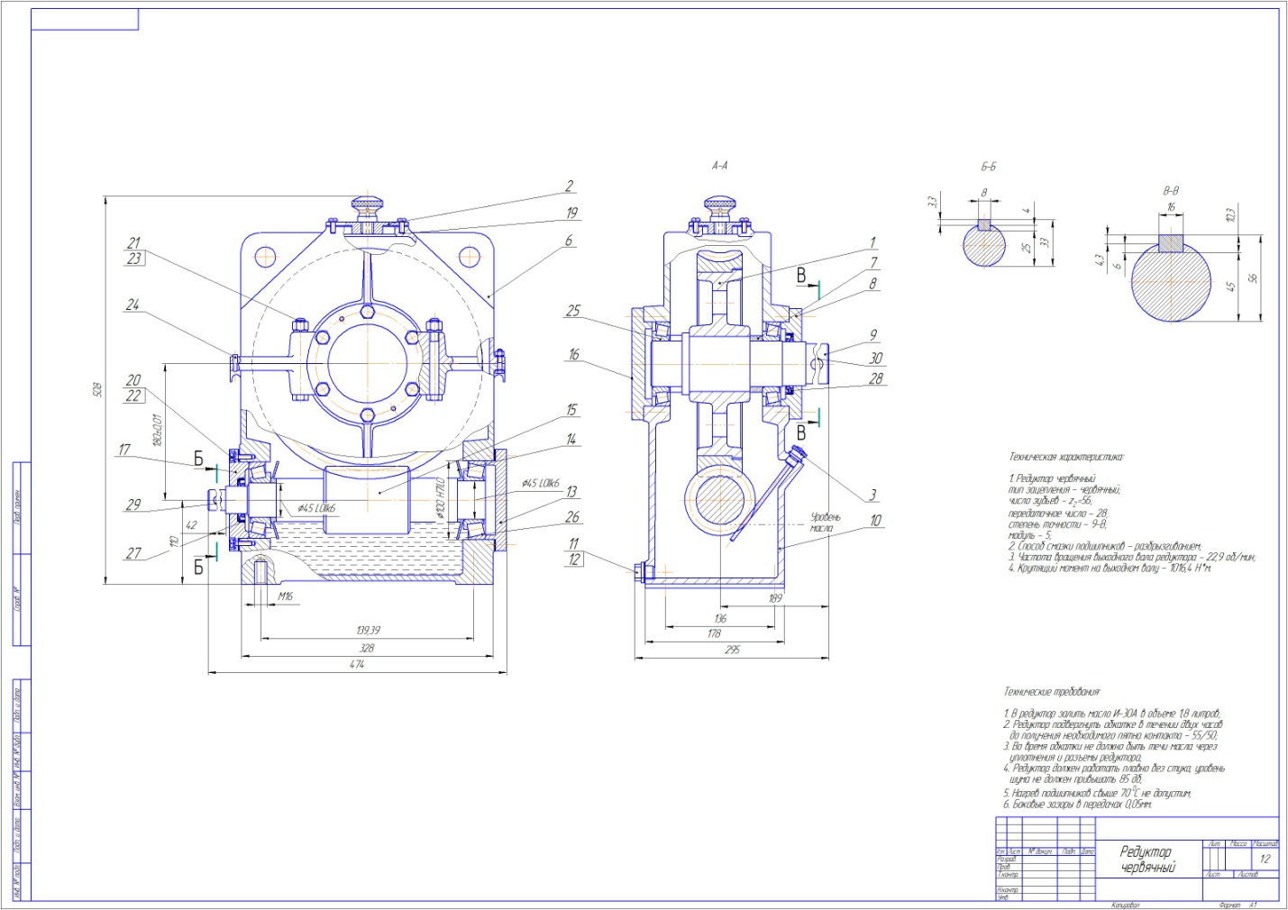Select the dimension value '189'

click(775, 598)
